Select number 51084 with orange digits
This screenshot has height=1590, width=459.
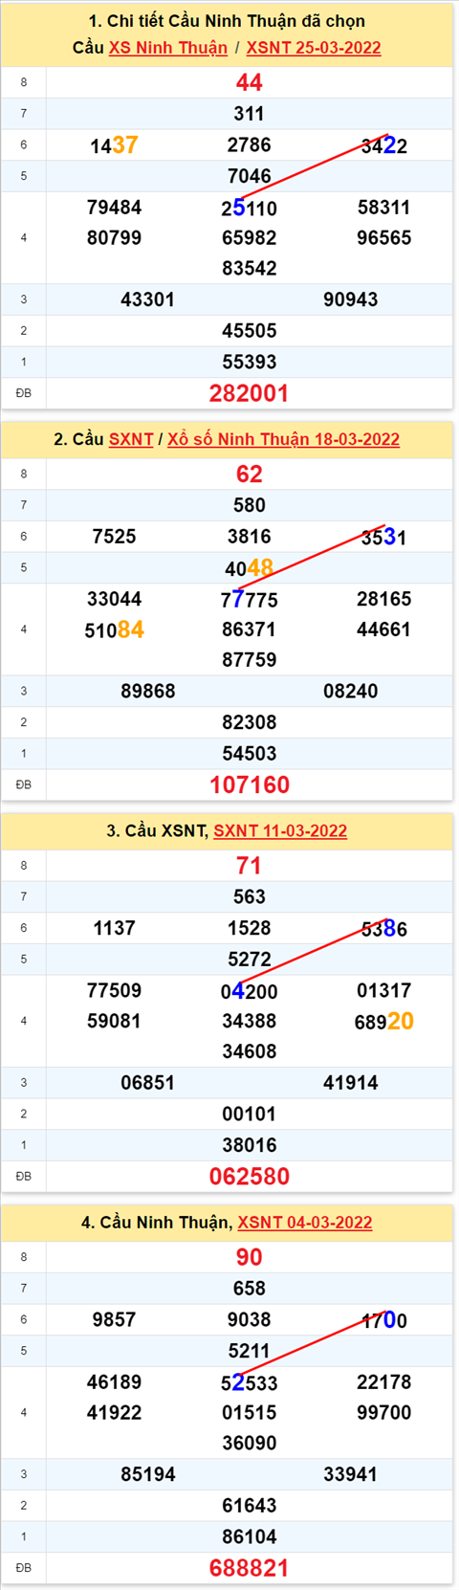pyautogui.click(x=114, y=629)
